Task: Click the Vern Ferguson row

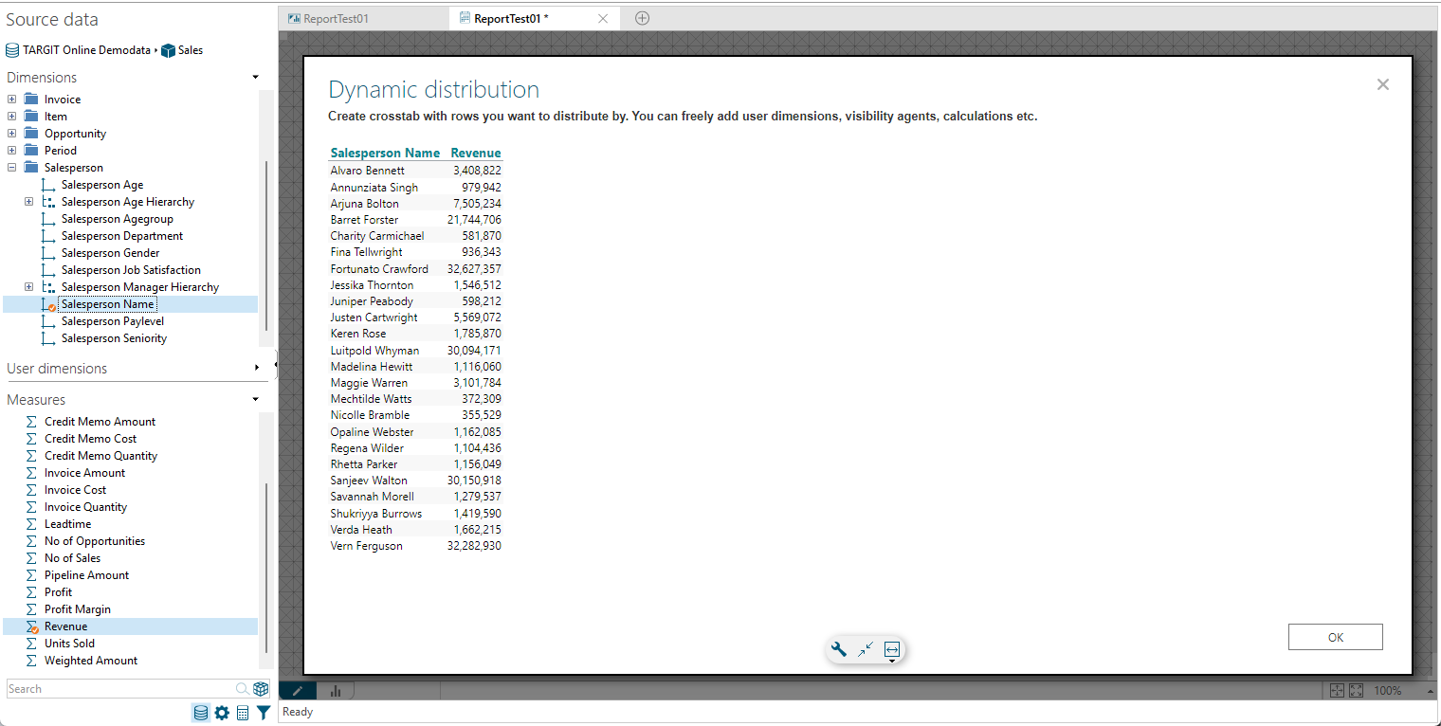Action: pos(415,546)
